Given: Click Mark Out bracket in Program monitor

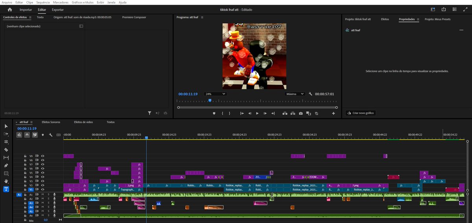Looking at the screenshot, I should 230,113.
